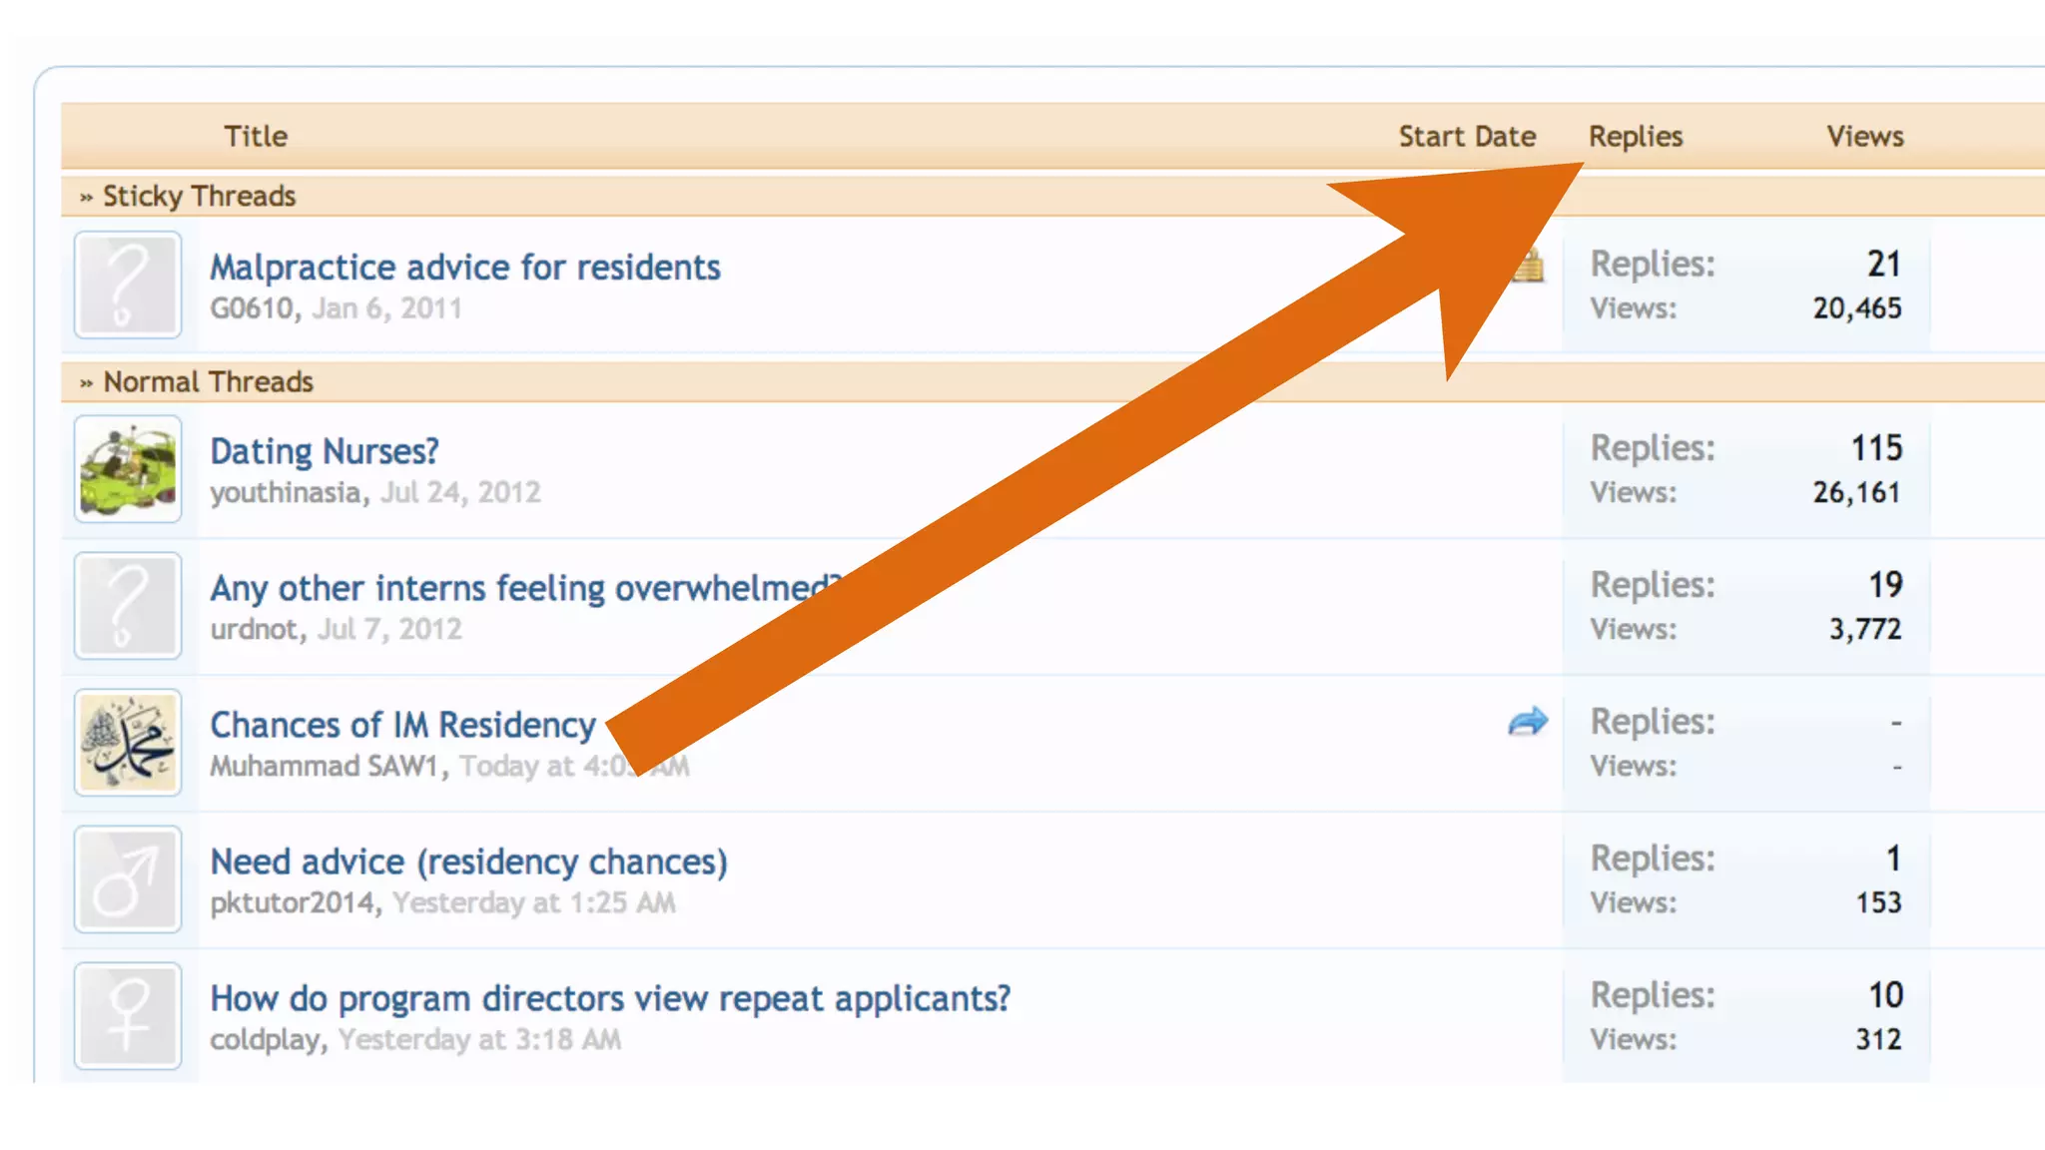This screenshot has height=1150, width=2045.
Task: View profile of user coldplay
Action: (265, 1039)
